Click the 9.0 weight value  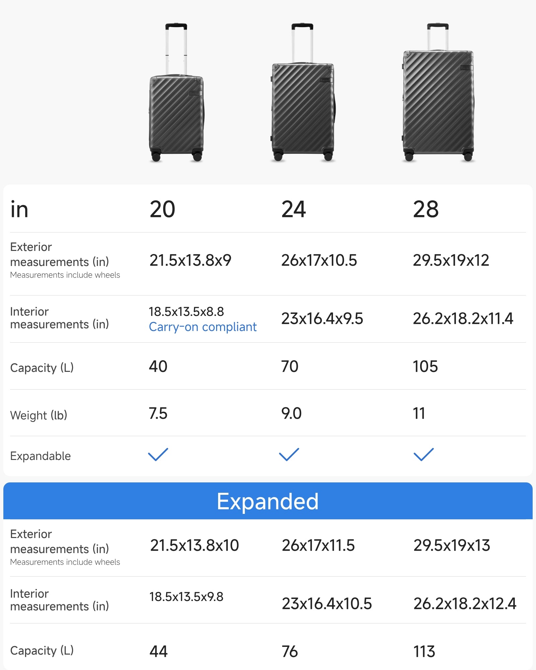point(291,413)
